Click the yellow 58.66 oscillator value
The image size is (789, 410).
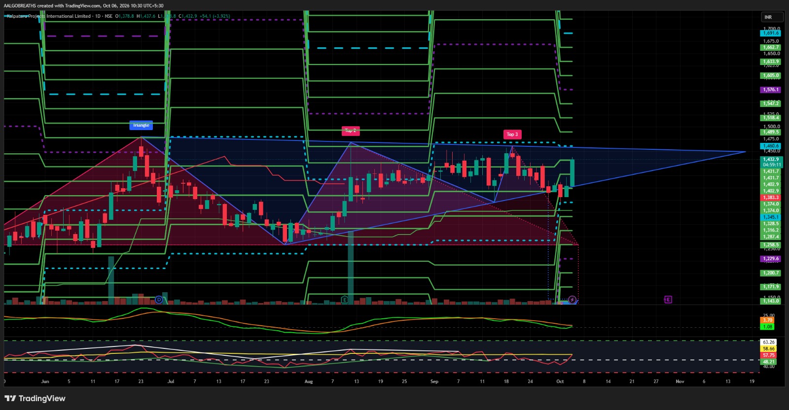tap(769, 348)
